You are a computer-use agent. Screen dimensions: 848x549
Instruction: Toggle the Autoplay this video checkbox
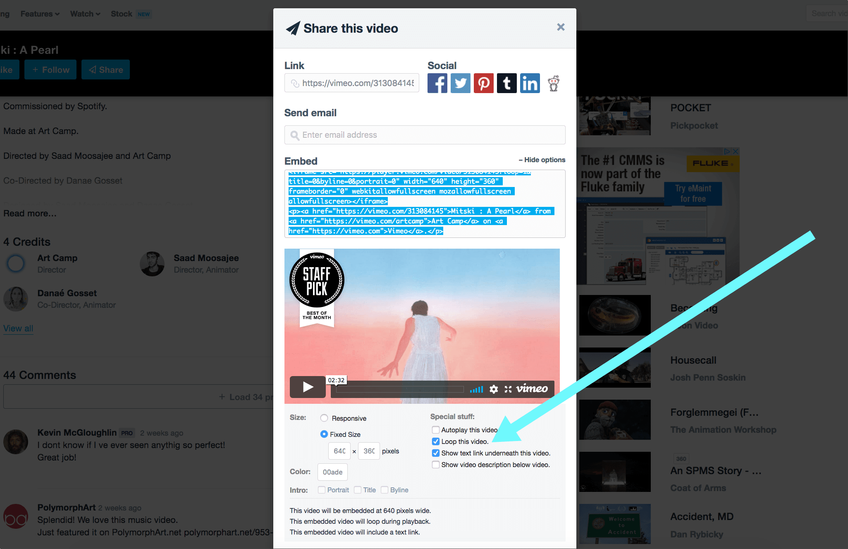435,429
